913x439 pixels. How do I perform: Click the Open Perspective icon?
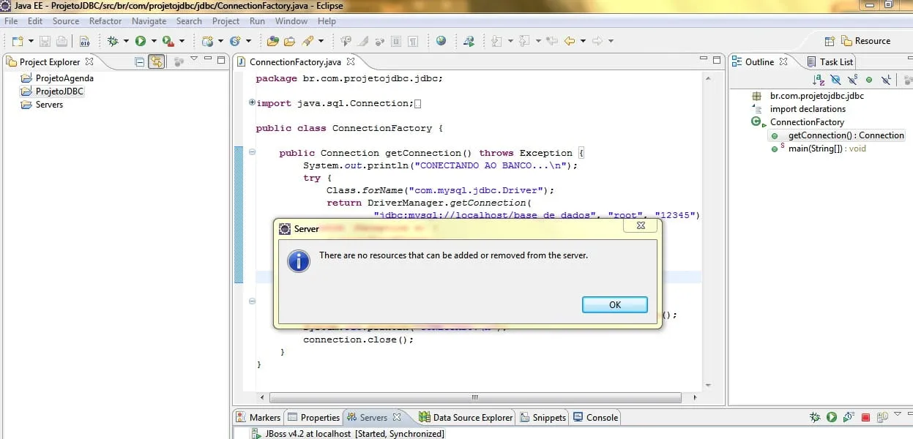830,41
